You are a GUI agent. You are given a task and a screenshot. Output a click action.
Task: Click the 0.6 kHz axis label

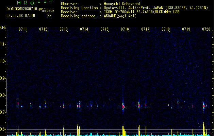(3, 129)
